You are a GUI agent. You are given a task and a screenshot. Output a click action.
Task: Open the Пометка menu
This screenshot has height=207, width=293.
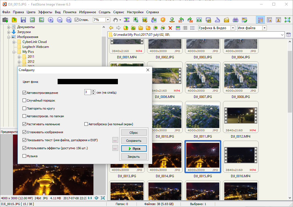coord(70,12)
